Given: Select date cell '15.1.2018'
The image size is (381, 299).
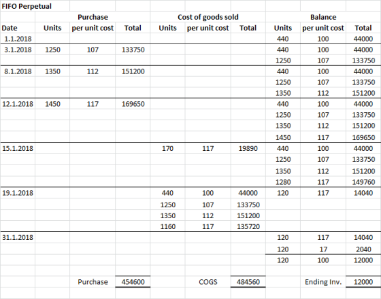Looking at the screenshot, I should (18, 149).
